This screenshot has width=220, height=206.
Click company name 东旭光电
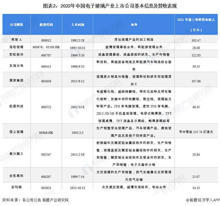pyautogui.click(x=16, y=66)
